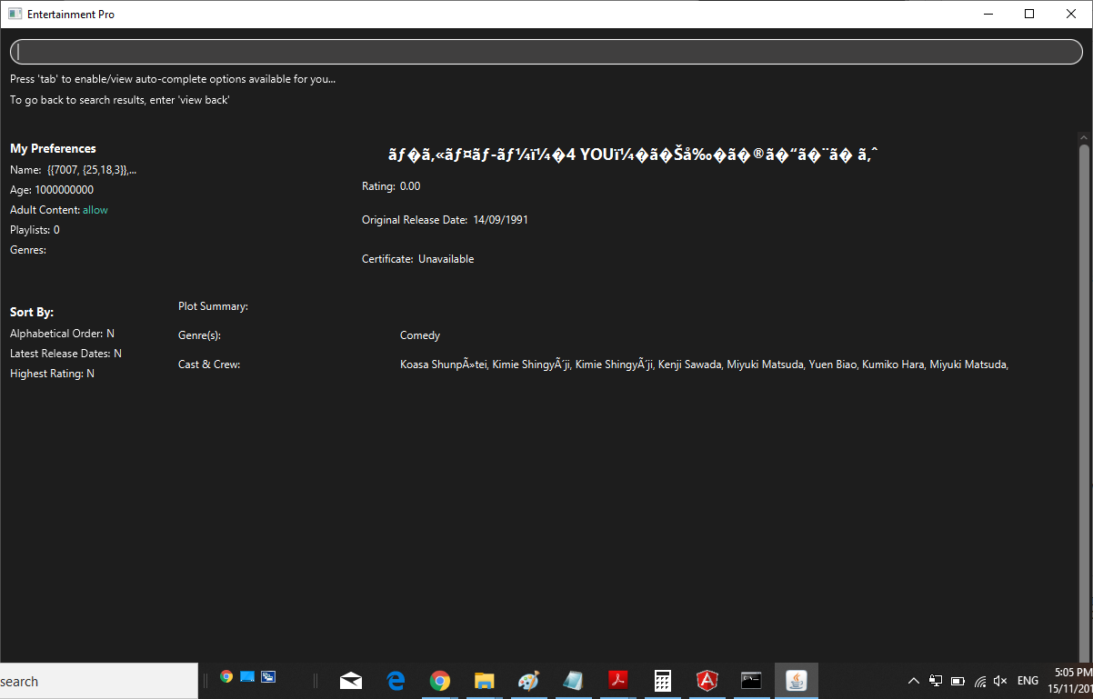
Task: Click the cast list starting 'Koasa Shunp'
Action: coord(705,364)
